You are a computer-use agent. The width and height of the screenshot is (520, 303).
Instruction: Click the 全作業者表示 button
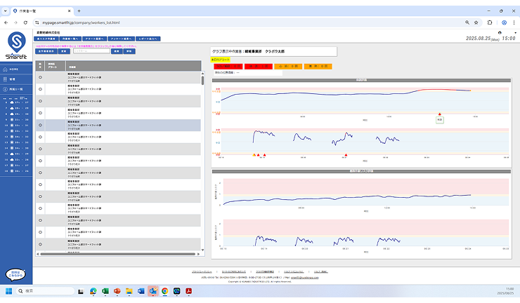(46, 51)
